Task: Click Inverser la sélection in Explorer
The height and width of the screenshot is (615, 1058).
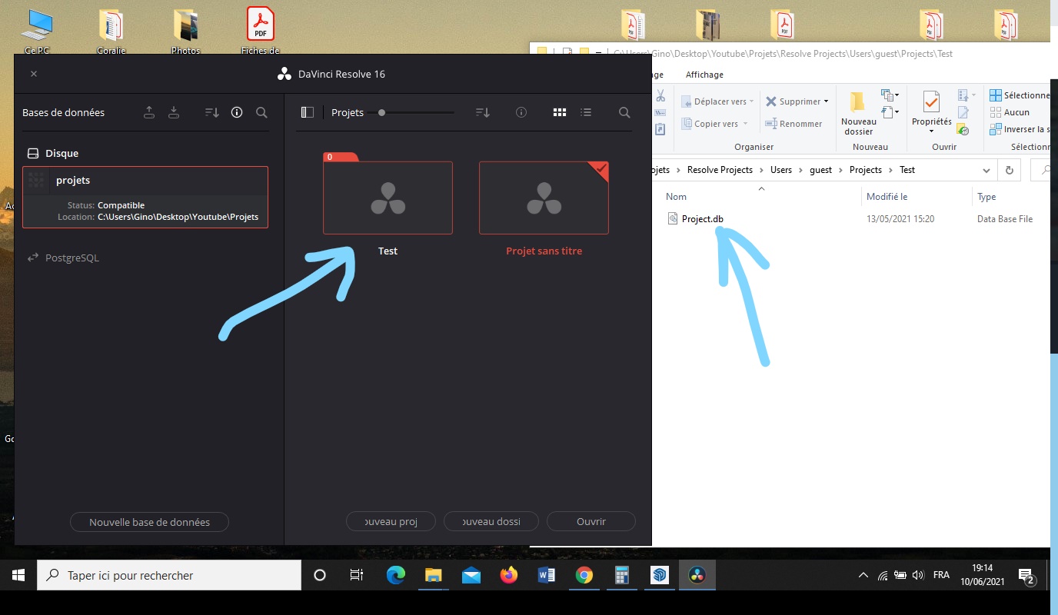Action: click(1018, 129)
